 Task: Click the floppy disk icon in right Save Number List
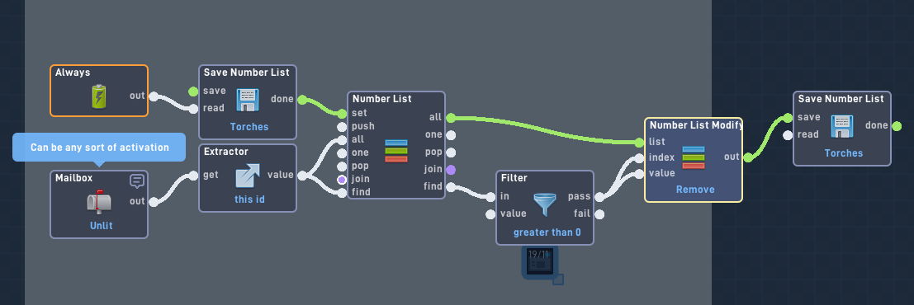[841, 126]
